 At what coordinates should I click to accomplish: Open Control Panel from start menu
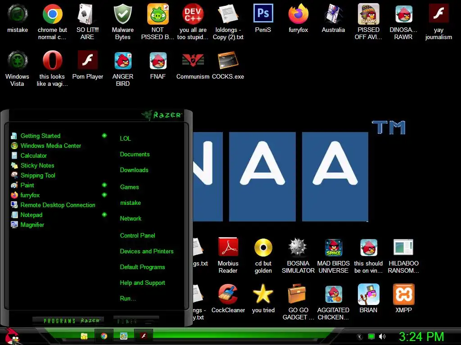137,235
